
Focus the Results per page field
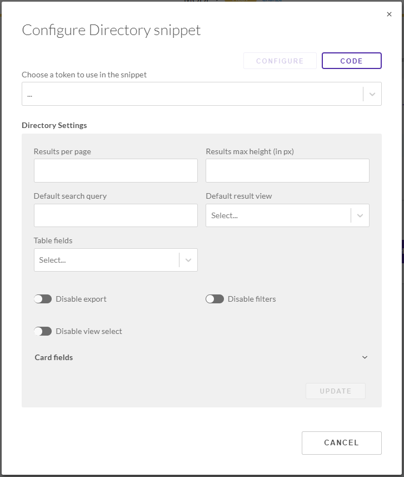[x=116, y=171]
